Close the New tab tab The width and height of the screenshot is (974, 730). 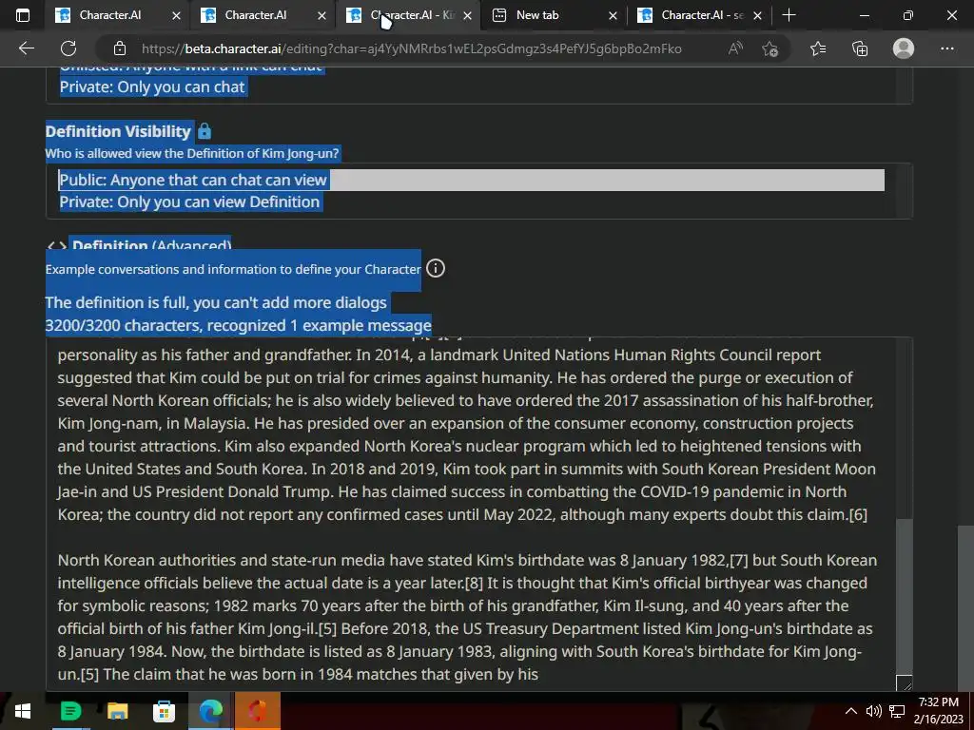pyautogui.click(x=613, y=16)
